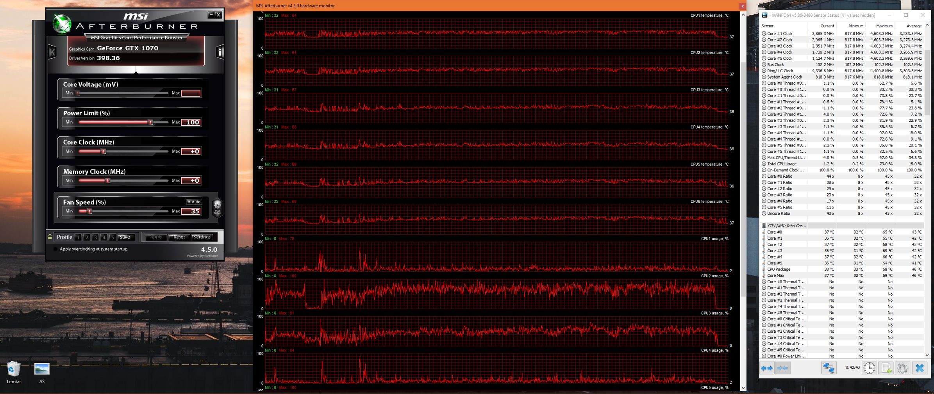Click Uncore Ratio sensor icon
This screenshot has height=394, width=934.
click(x=764, y=213)
